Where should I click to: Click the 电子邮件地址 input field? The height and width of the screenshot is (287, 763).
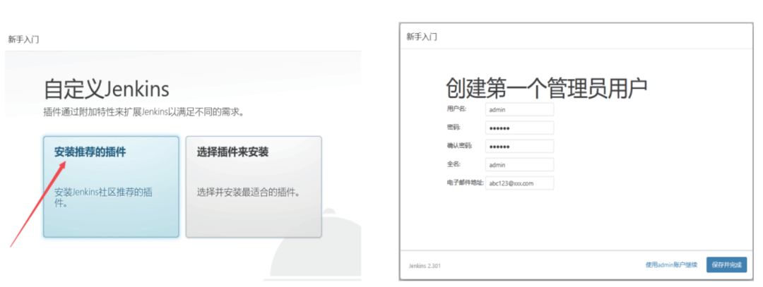(519, 183)
